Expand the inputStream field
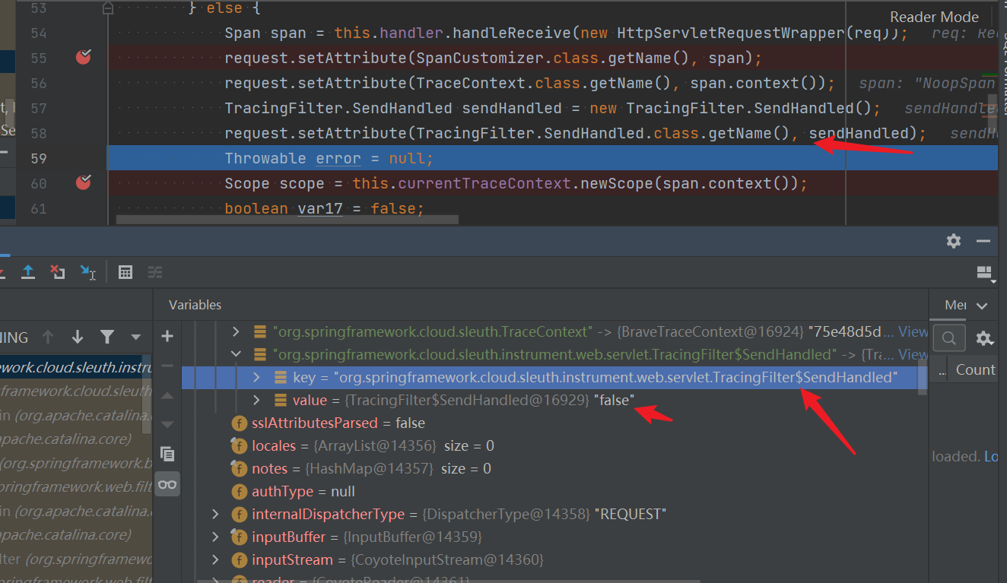 (216, 559)
